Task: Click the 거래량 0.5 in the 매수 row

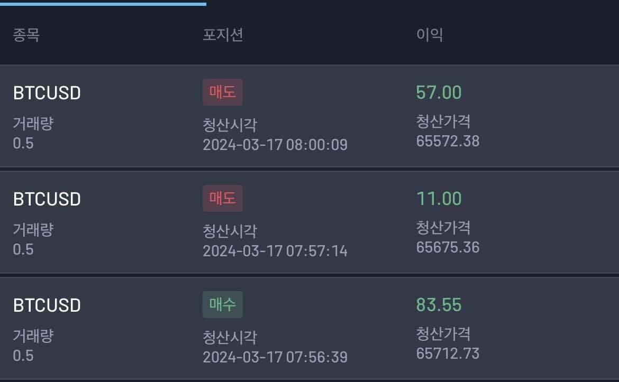Action: (23, 356)
